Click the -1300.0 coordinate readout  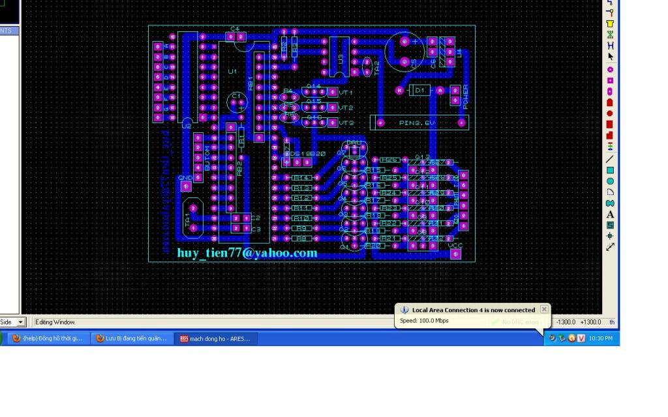tap(566, 322)
